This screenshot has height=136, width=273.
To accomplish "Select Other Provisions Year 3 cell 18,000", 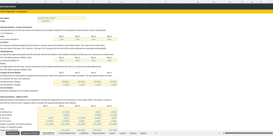I will coord(77,121).
